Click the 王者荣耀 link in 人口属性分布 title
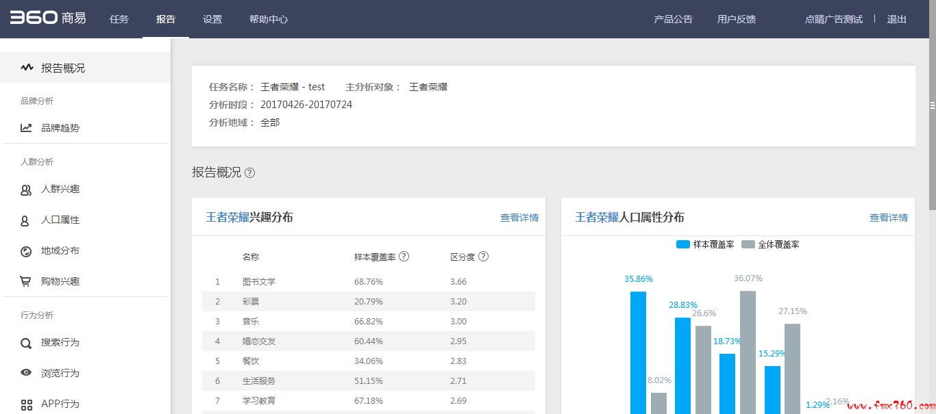The image size is (936, 414). pos(597,218)
